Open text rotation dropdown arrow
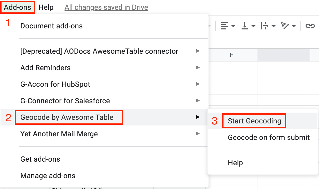The image size is (319, 189). [294, 26]
